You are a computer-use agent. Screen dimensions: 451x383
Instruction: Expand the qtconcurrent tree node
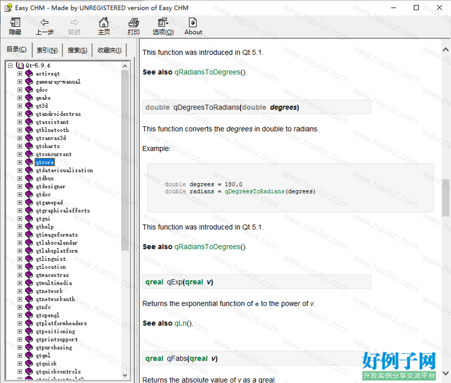(x=20, y=154)
